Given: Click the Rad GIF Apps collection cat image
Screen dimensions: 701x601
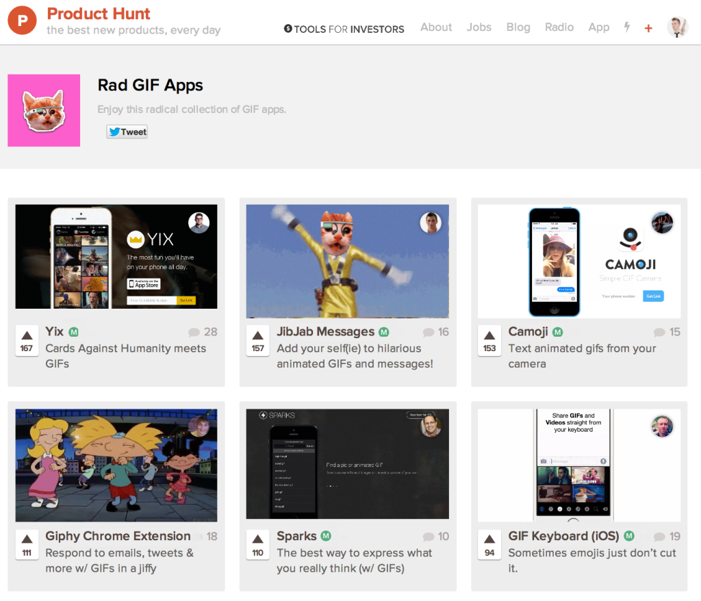Looking at the screenshot, I should (44, 110).
